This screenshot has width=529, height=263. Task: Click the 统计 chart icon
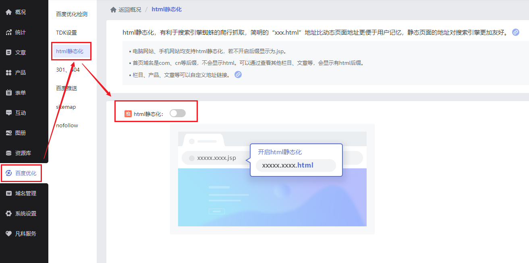click(9, 32)
